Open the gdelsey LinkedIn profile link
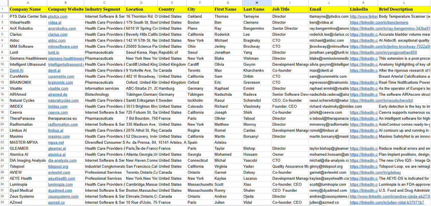Viewport: 431px width, 206px height. click(375, 173)
